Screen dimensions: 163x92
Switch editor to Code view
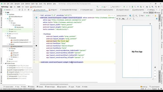146,13
